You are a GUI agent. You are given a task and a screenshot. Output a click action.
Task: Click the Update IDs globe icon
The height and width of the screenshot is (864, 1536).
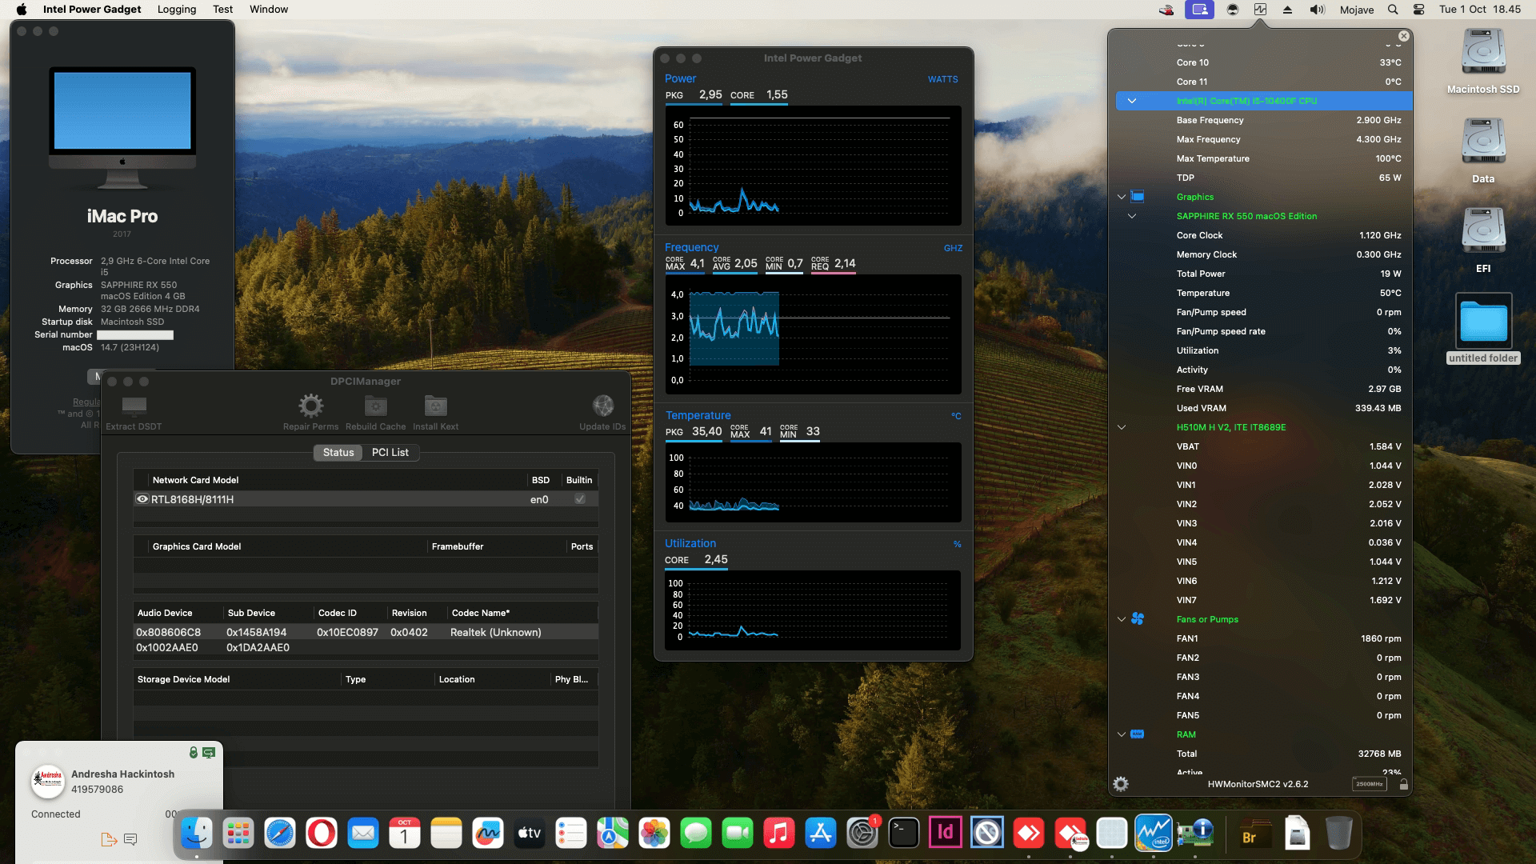coord(602,406)
